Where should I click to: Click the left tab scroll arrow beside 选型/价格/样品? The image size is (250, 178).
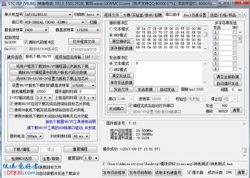coord(240,15)
